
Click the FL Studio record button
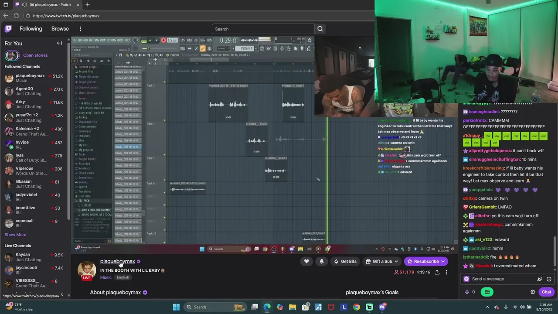pos(163,40)
